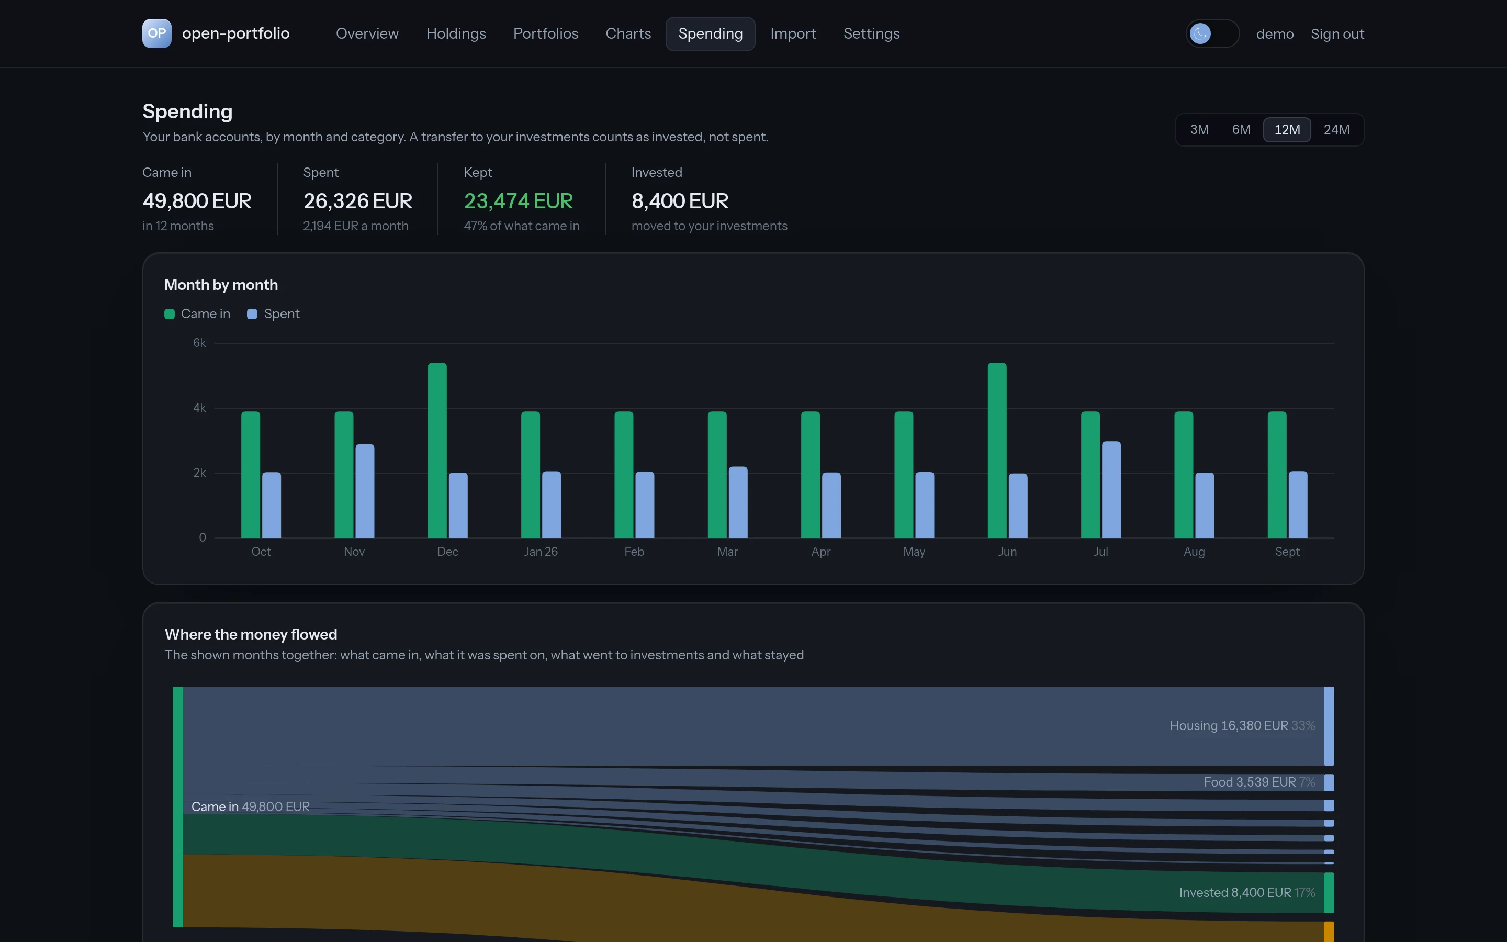Screen dimensions: 1507x942
Task: Click the OP logo icon
Action: pyautogui.click(x=157, y=33)
